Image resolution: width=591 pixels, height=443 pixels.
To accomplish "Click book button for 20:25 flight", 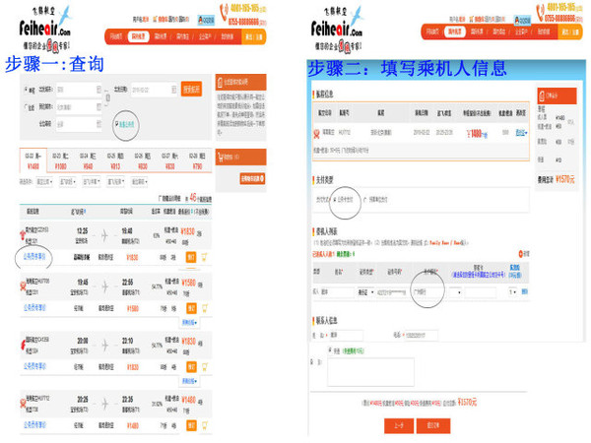I will (x=191, y=425).
